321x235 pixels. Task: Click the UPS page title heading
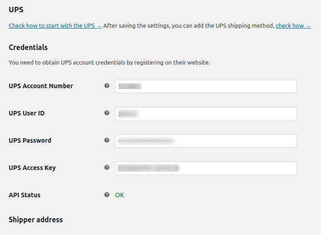(16, 10)
